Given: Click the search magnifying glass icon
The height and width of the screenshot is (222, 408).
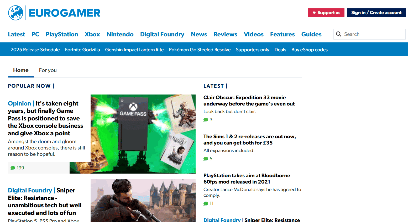Looking at the screenshot, I should (x=339, y=34).
